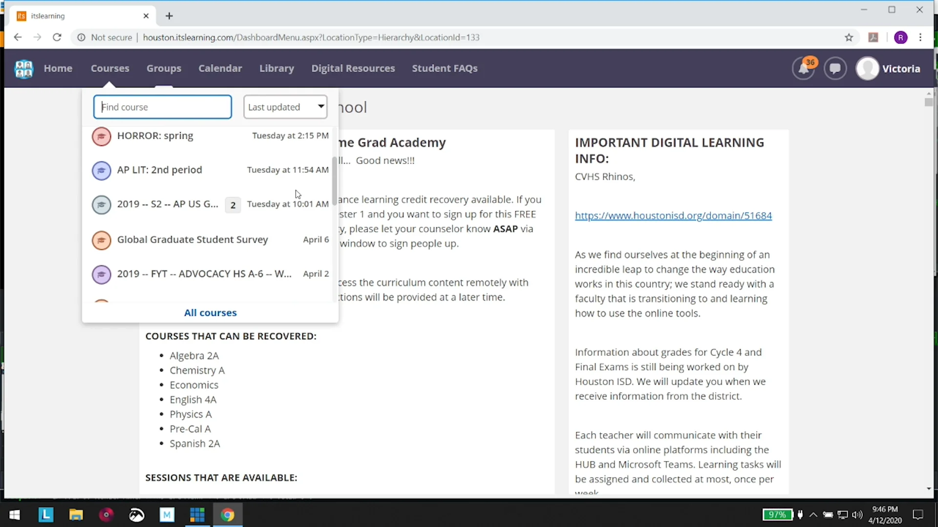Open the Calendar menu item
The height and width of the screenshot is (527, 938).
220,68
